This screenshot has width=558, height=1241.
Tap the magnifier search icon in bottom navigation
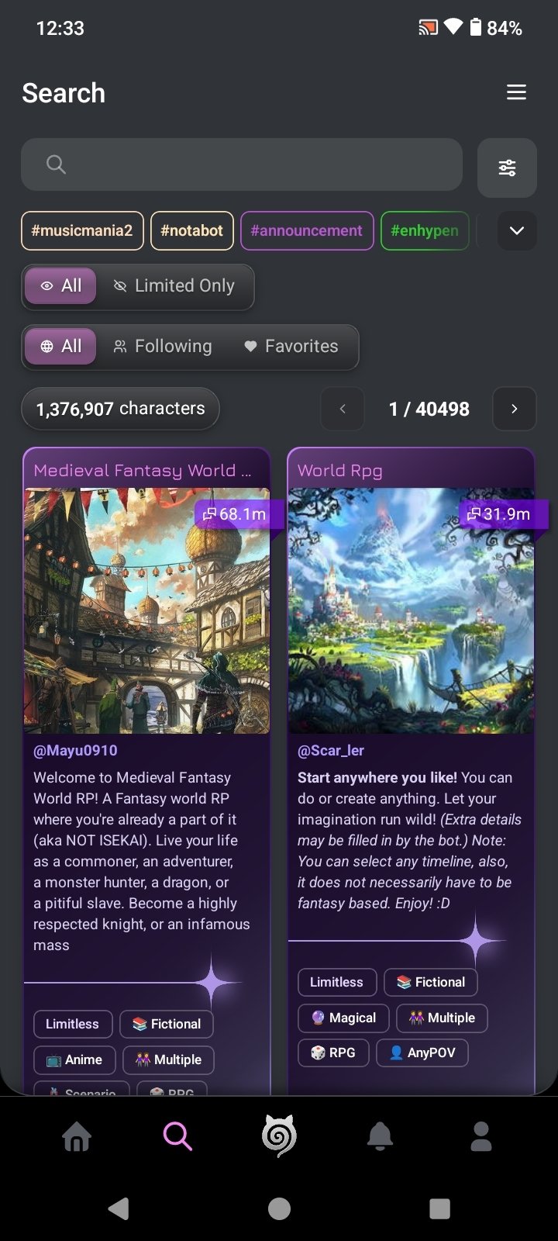177,1137
